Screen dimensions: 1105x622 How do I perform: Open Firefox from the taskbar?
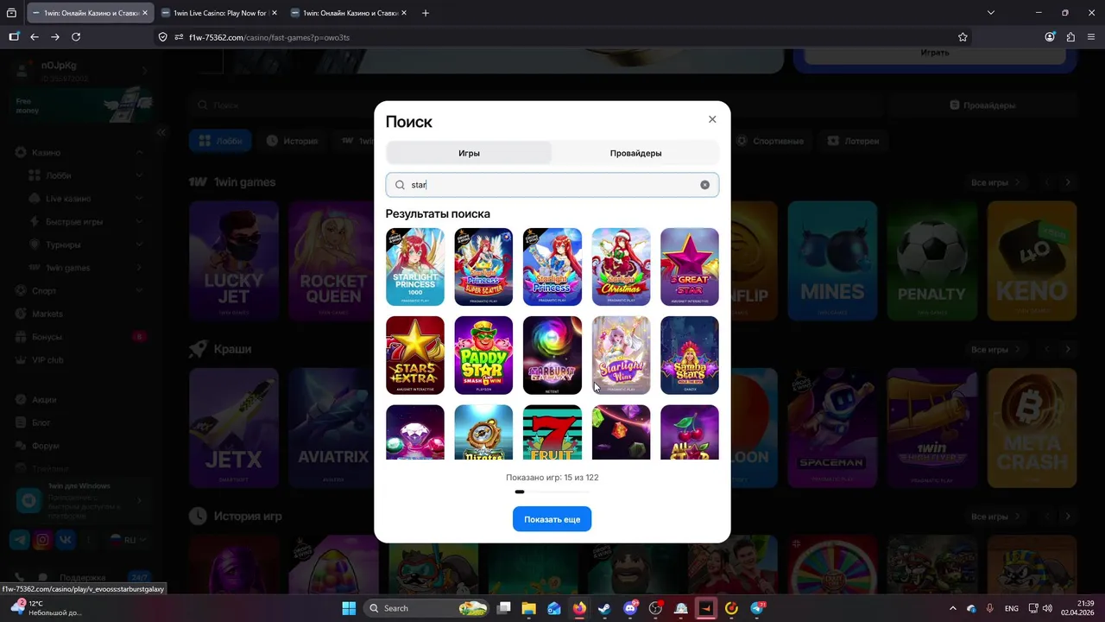coord(578,608)
